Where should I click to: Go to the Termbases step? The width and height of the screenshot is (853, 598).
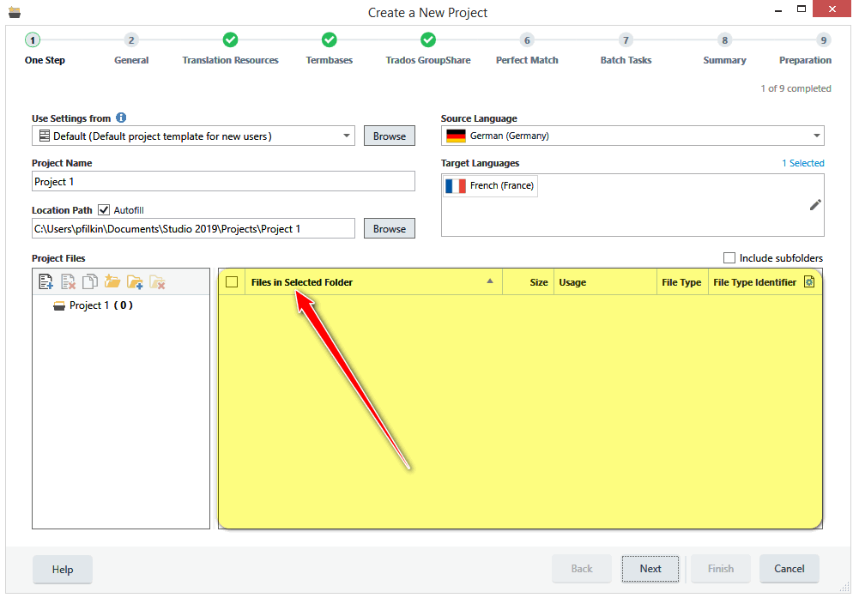(x=330, y=60)
